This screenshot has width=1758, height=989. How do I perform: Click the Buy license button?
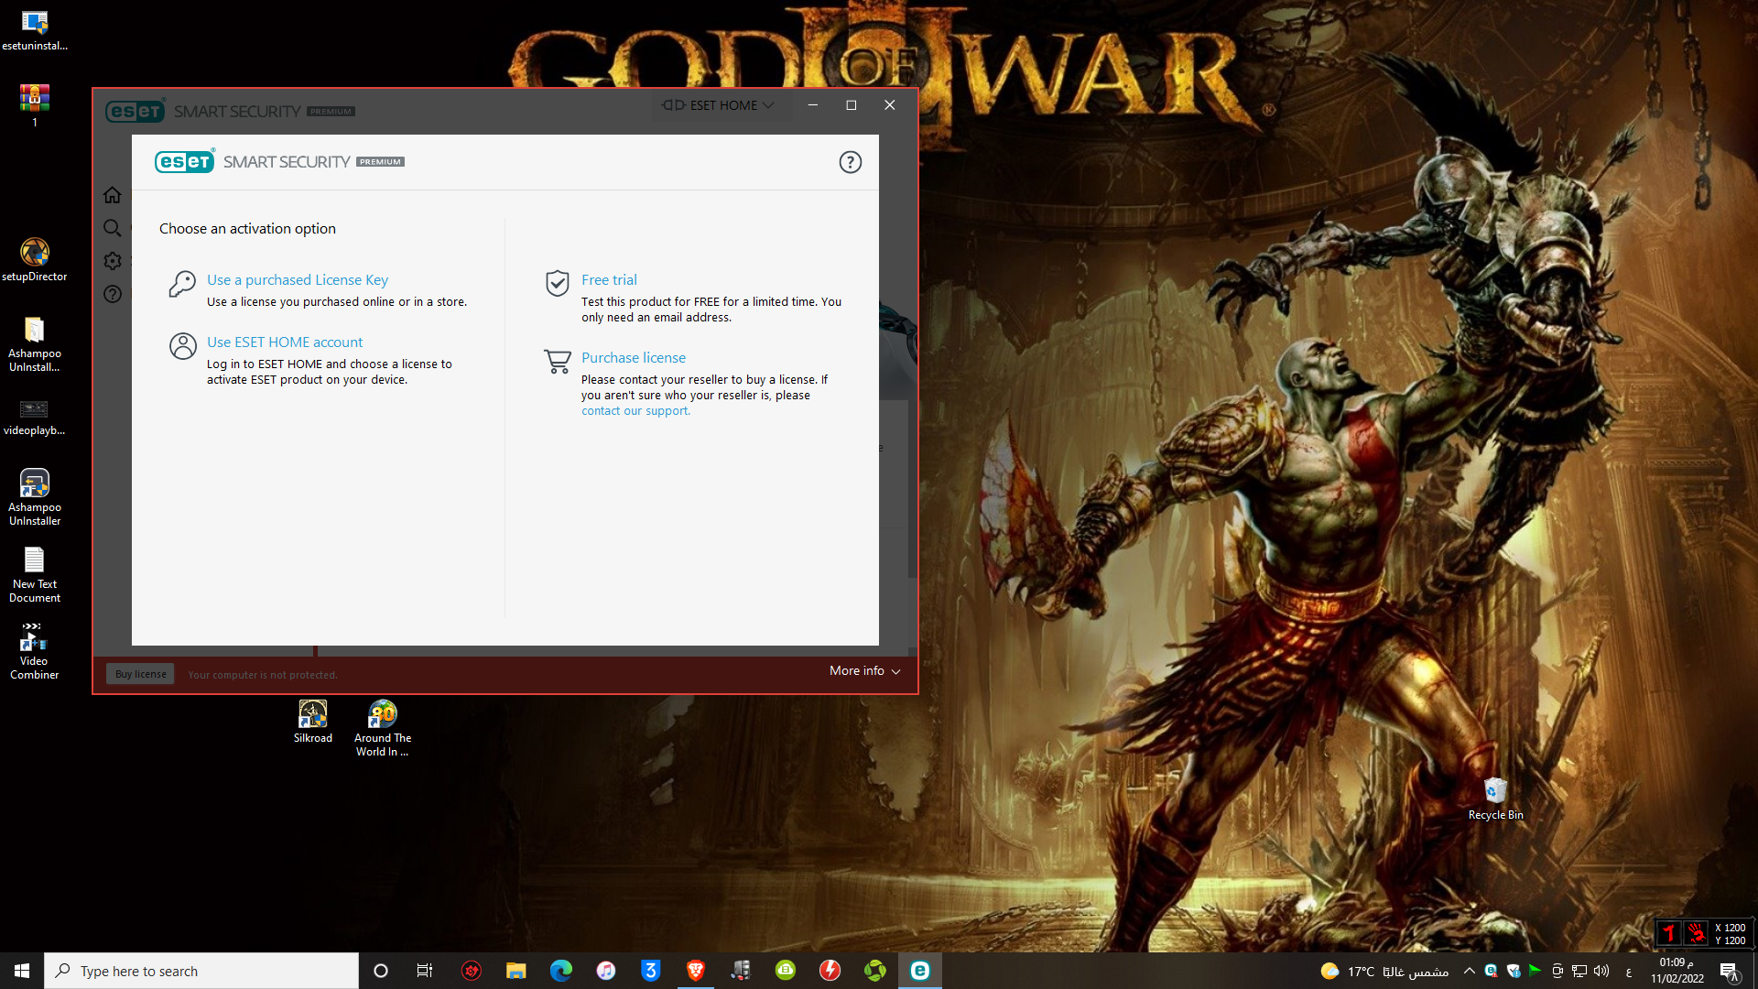coord(140,674)
